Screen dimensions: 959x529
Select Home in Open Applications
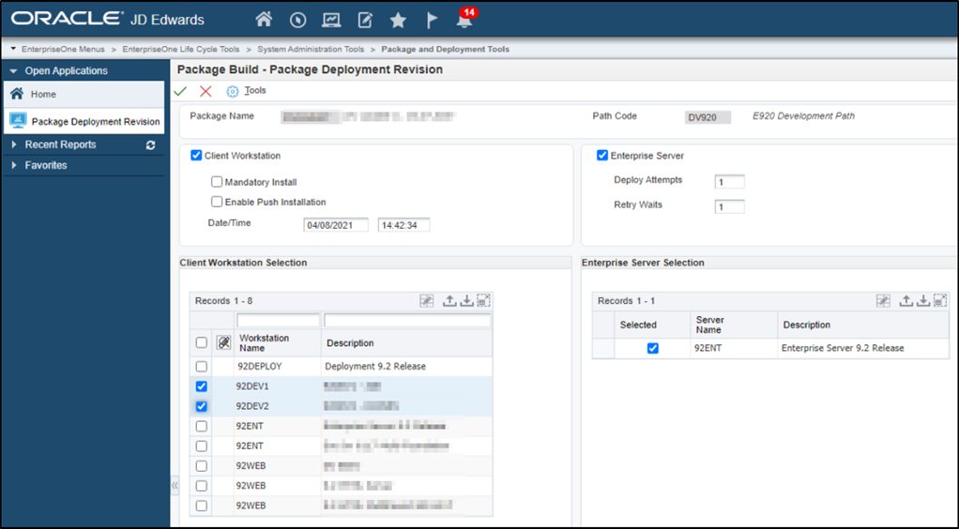84,94
